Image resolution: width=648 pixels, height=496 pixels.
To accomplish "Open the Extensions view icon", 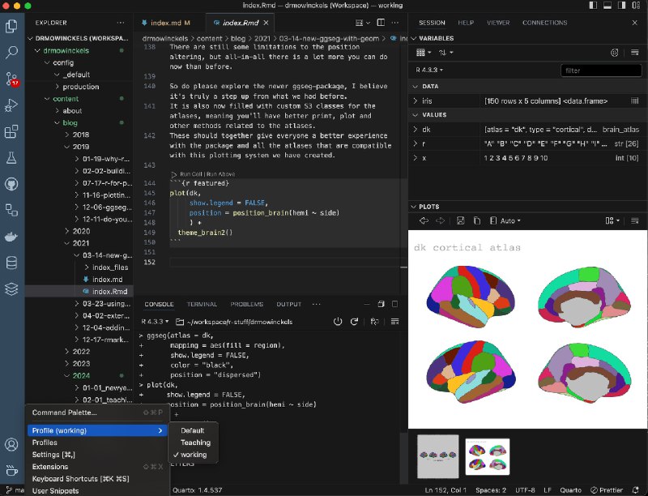I will click(11, 131).
